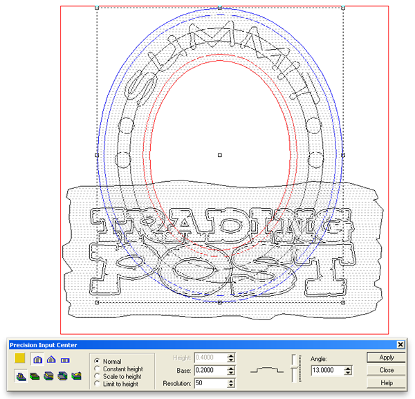The width and height of the screenshot is (415, 399).
Task: Close the Precision Input Center with X
Action: [400, 344]
